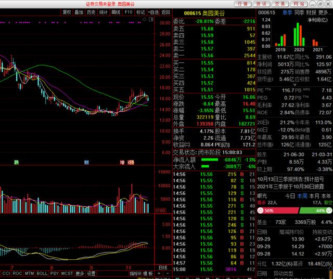The width and height of the screenshot is (333, 279).
Task: Select the MTM indicator tab
Action: [x=29, y=273]
